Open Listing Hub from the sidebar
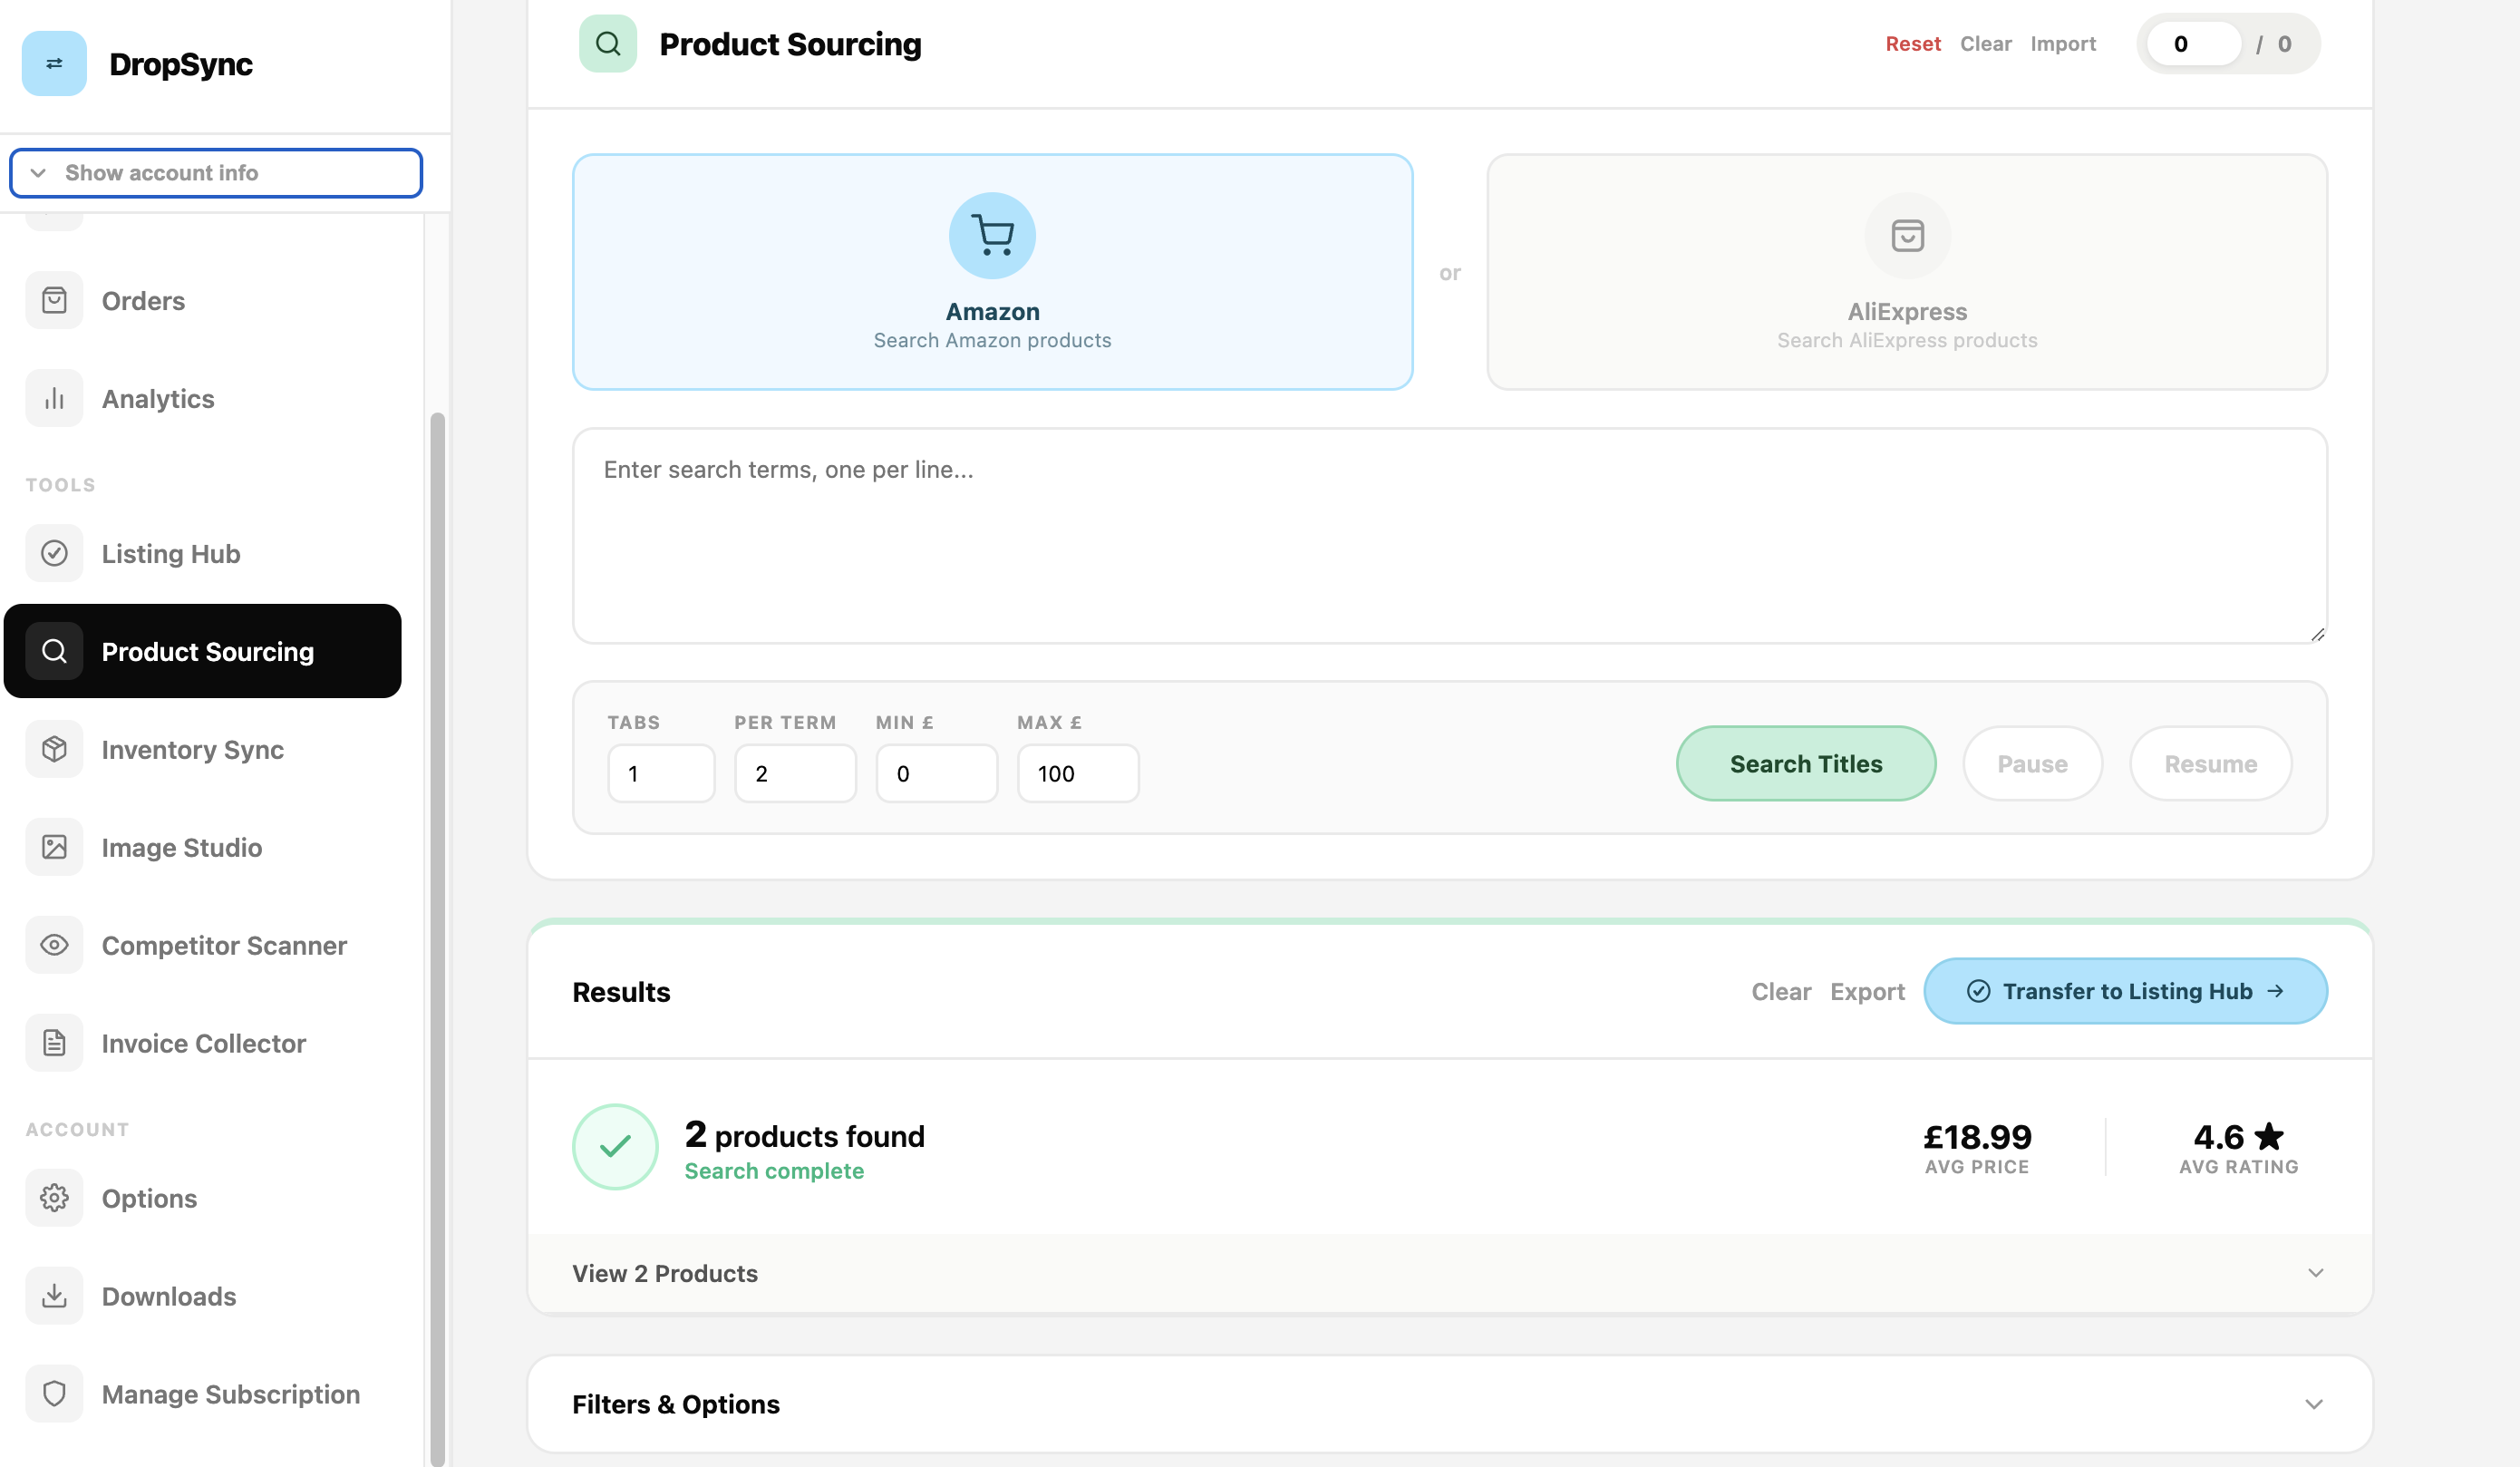The image size is (2520, 1467). pos(203,553)
